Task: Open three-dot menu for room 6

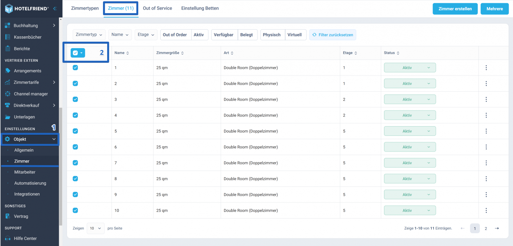Action: [x=486, y=147]
